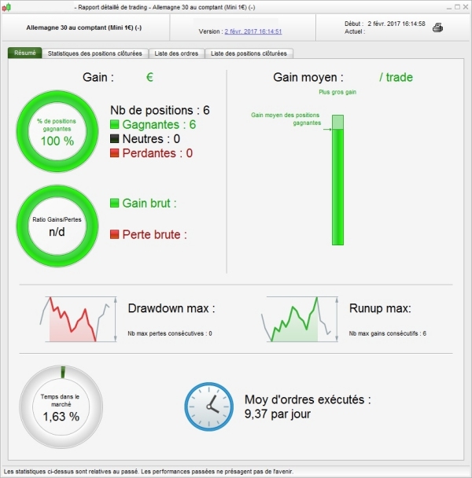The image size is (472, 478).
Task: Click the 'Drawdown max :' label
Action: tap(171, 308)
